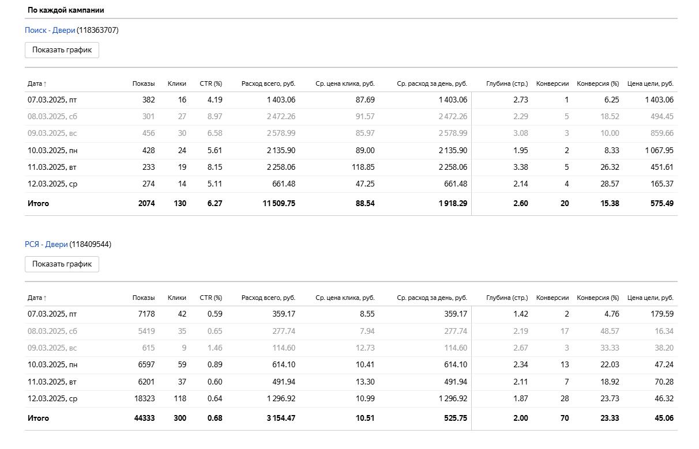Sort Поиск table by Клики column header
This screenshot has width=699, height=449.
[176, 84]
